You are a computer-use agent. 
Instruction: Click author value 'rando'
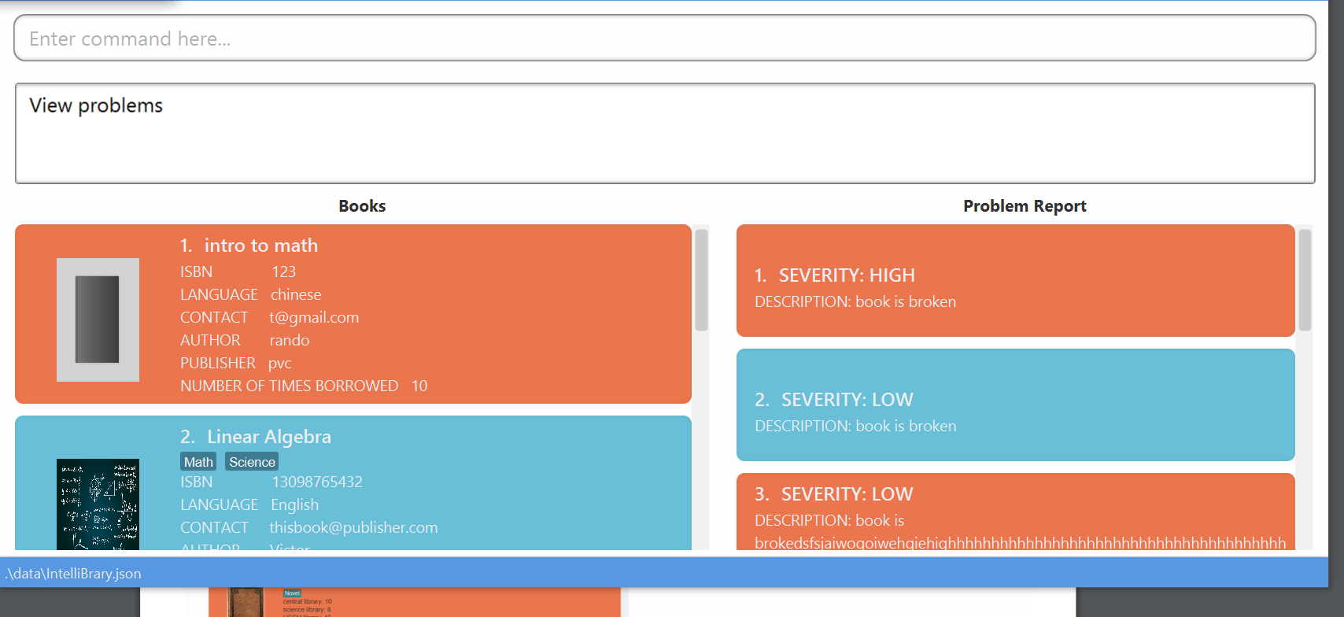[x=290, y=340]
